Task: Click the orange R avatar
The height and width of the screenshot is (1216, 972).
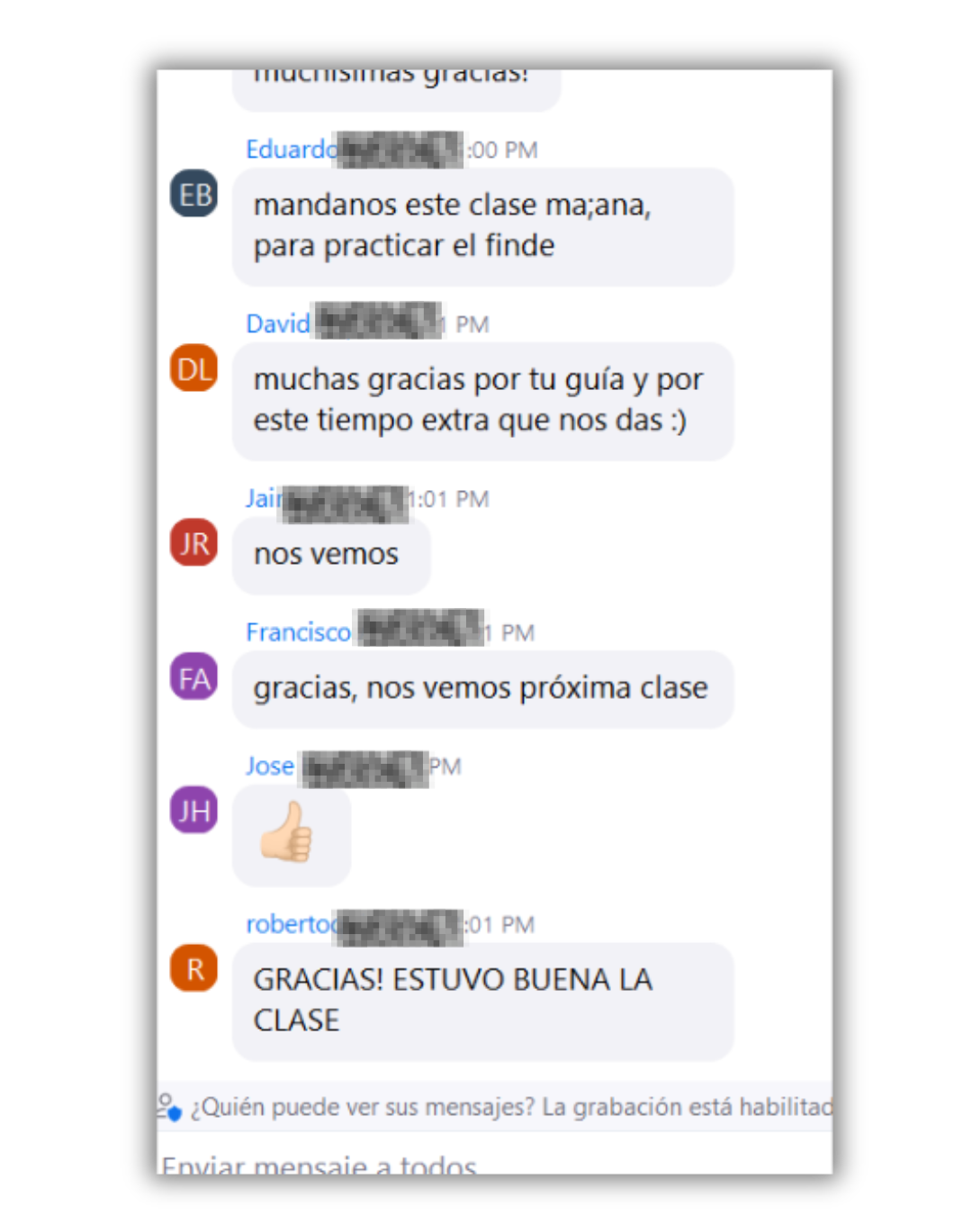Action: [x=193, y=967]
